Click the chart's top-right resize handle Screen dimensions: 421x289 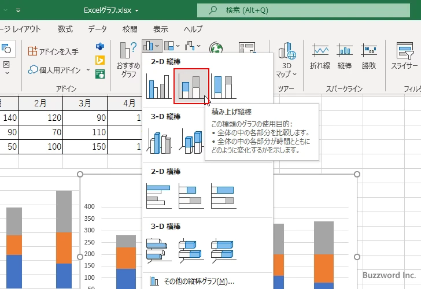tap(357, 175)
